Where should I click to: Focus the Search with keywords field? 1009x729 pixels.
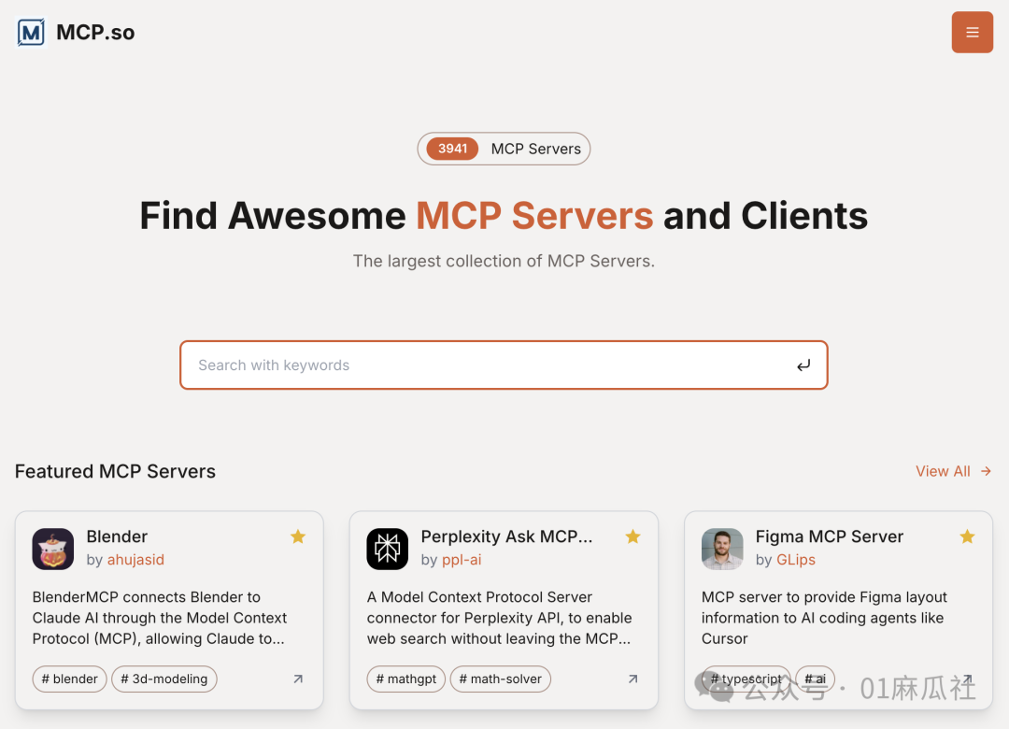point(504,365)
